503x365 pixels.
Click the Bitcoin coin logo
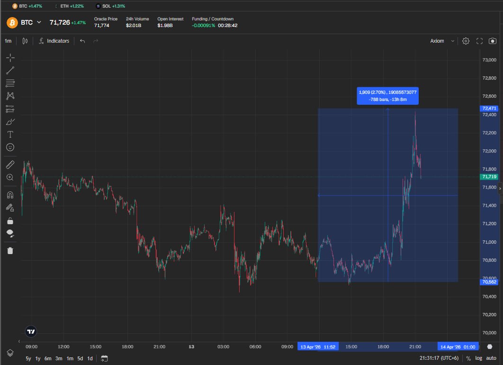[12, 22]
